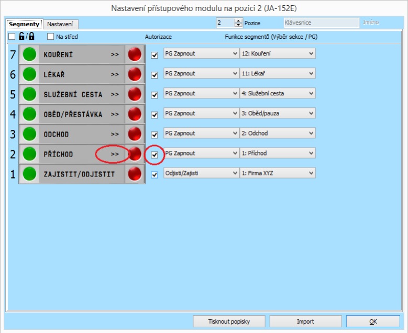Click green indicator on ZAJISTIT/ODJISTIT segment

coord(30,174)
